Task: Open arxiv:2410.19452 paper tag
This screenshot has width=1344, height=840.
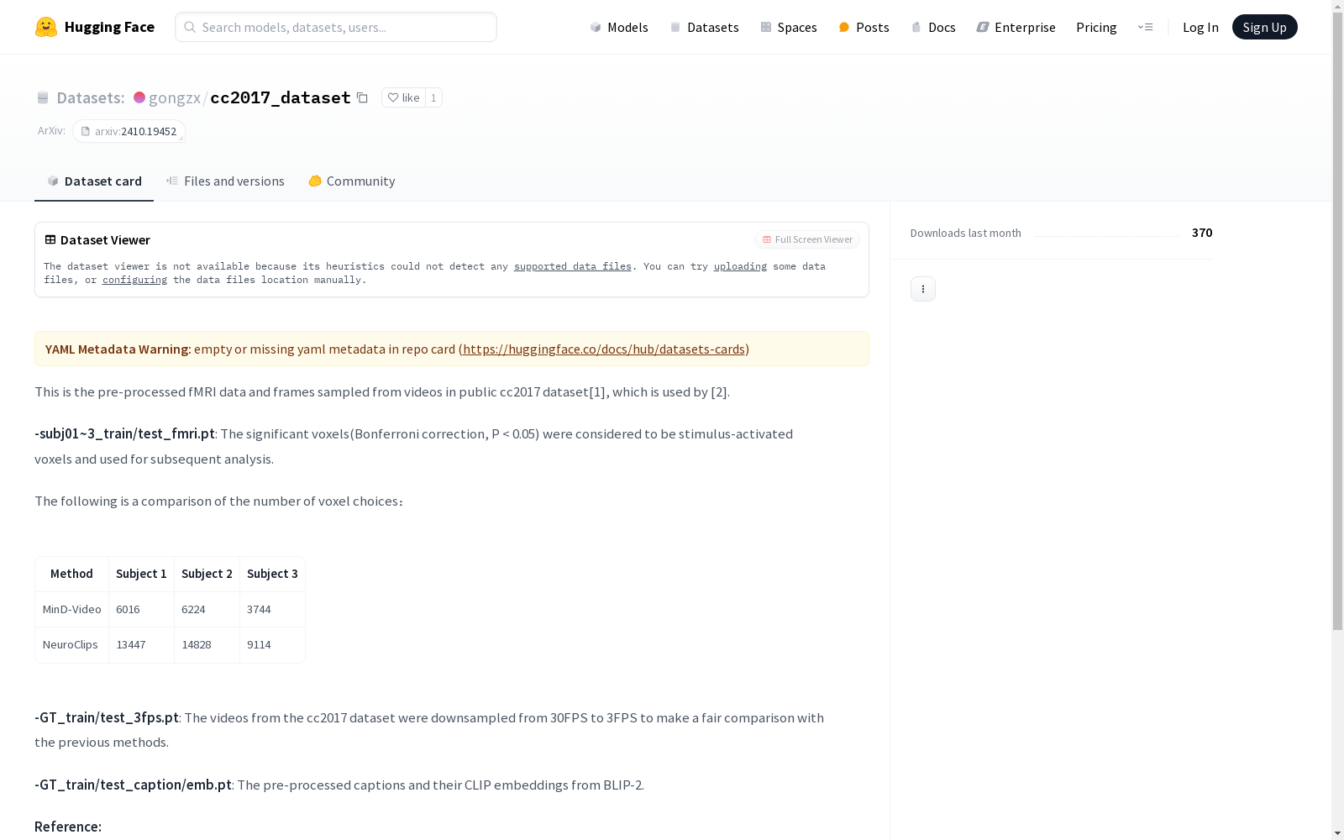Action: coord(129,131)
